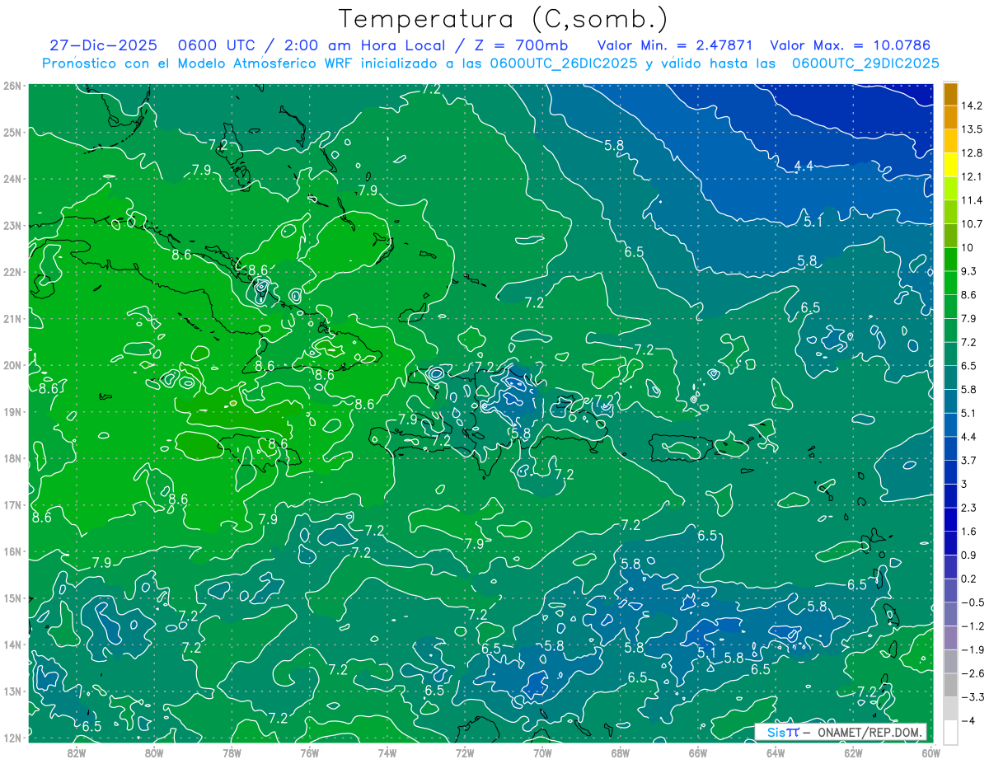This screenshot has width=989, height=764.
Task: Click the "3.7" label on the color scale
Action: [x=969, y=460]
